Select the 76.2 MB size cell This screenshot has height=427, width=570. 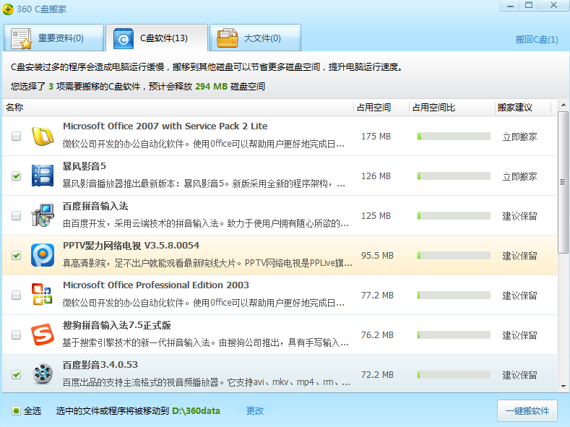377,335
